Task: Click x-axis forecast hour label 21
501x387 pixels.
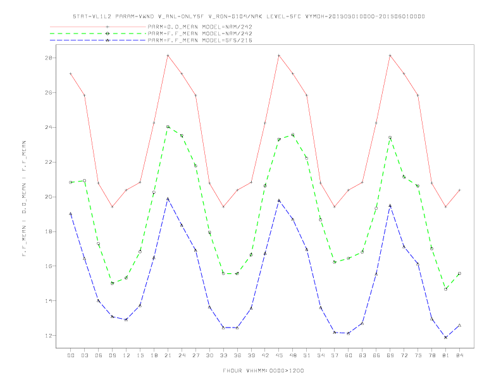Action: tap(168, 355)
